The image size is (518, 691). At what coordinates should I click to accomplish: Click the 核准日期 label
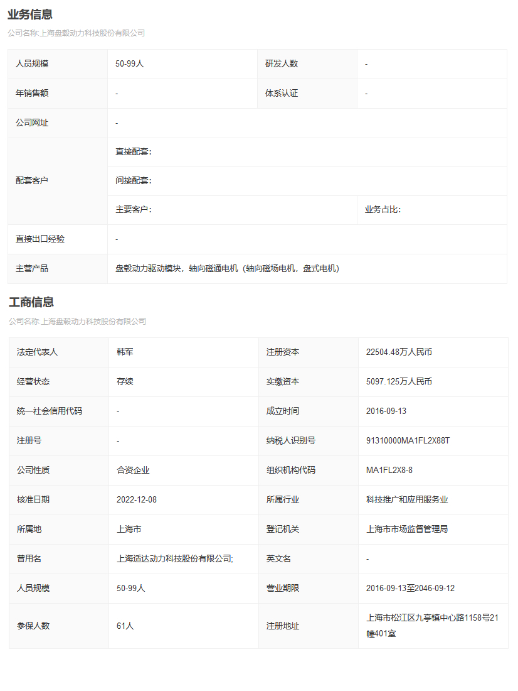point(33,500)
